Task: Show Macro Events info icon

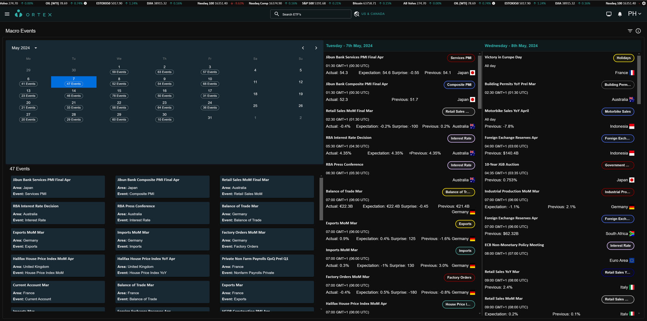Action: [638, 31]
